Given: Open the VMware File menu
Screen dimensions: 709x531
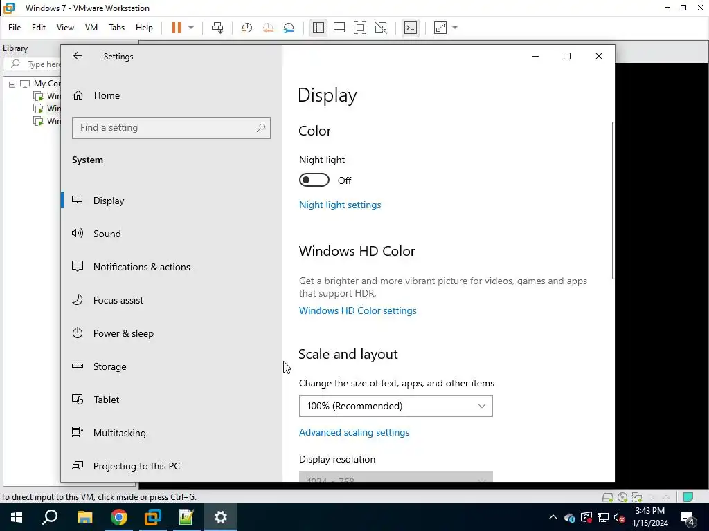Looking at the screenshot, I should pyautogui.click(x=15, y=28).
